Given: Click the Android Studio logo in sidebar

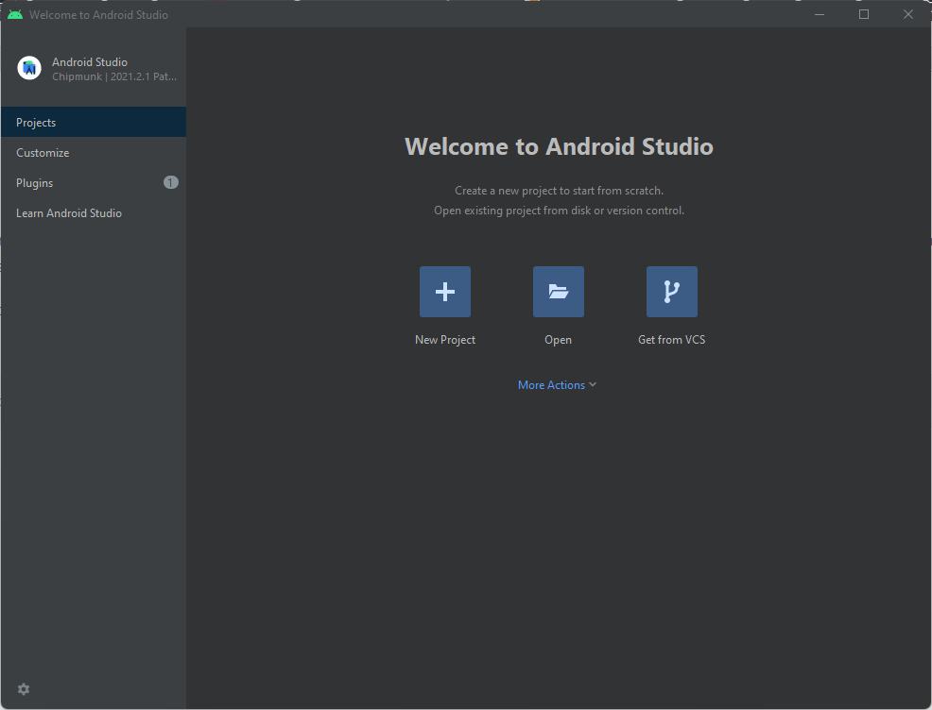Looking at the screenshot, I should pos(29,68).
